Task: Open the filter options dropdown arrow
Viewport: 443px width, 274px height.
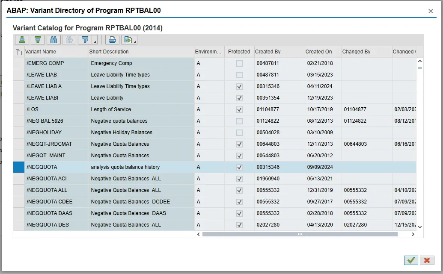Action: coord(95,42)
